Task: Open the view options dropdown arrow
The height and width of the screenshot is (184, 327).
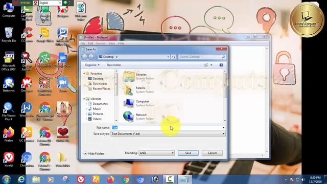Action: 211,65
